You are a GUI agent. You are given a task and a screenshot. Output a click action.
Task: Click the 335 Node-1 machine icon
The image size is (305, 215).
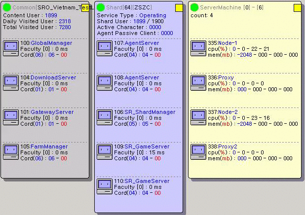[198, 48]
